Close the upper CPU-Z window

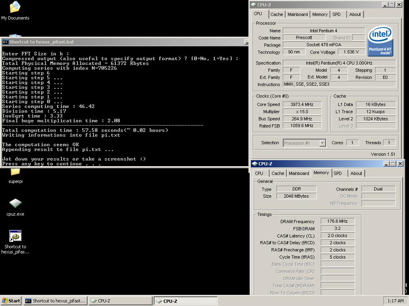coord(399,5)
